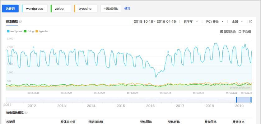This screenshot has width=261, height=124.
Task: Toggle the wordpress legend swatch
Action: [8, 31]
